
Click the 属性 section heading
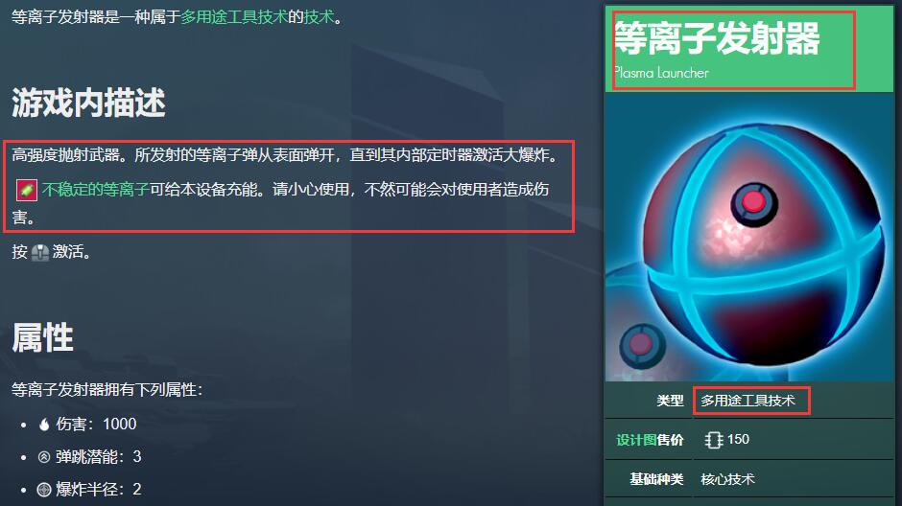42,337
